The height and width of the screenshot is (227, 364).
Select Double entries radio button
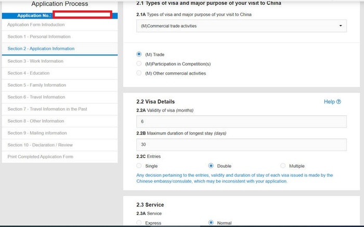[211, 166]
